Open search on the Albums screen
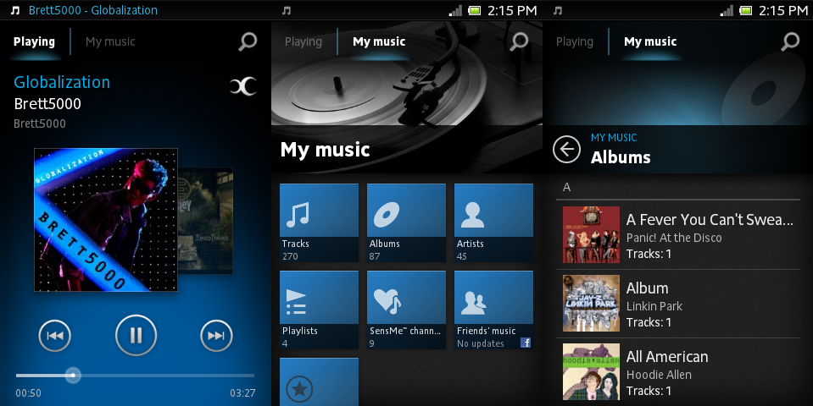This screenshot has width=813, height=406. [790, 41]
